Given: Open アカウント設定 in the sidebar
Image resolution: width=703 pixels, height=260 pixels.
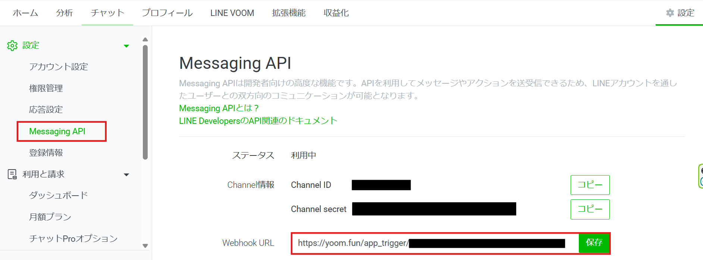Looking at the screenshot, I should click(59, 67).
